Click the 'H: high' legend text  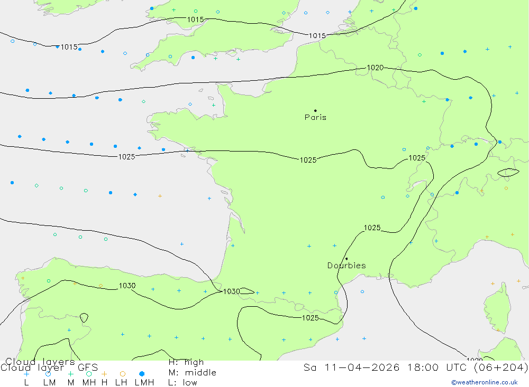[x=186, y=362]
